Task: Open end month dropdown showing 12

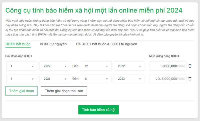Action: [x=96, y=66]
